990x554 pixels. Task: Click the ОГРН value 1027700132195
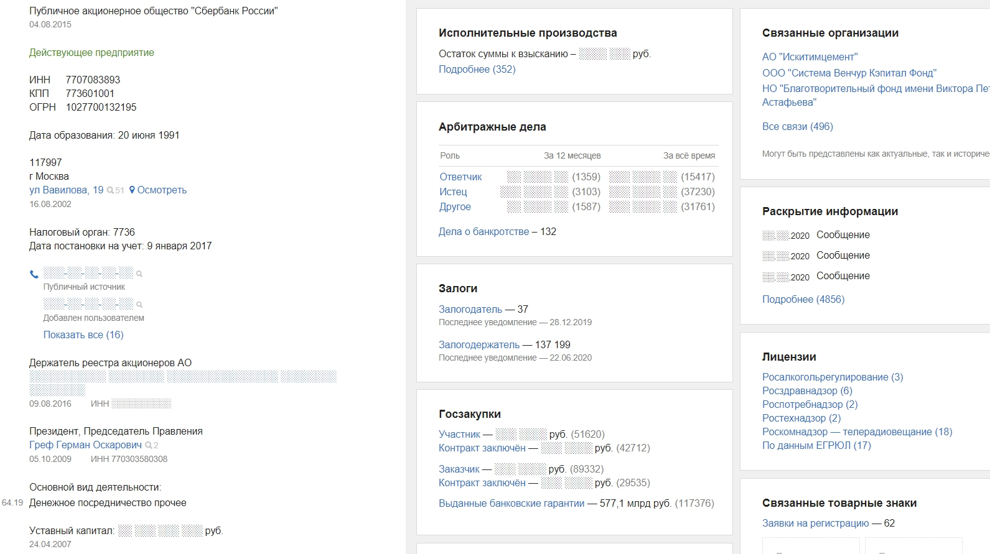[101, 107]
